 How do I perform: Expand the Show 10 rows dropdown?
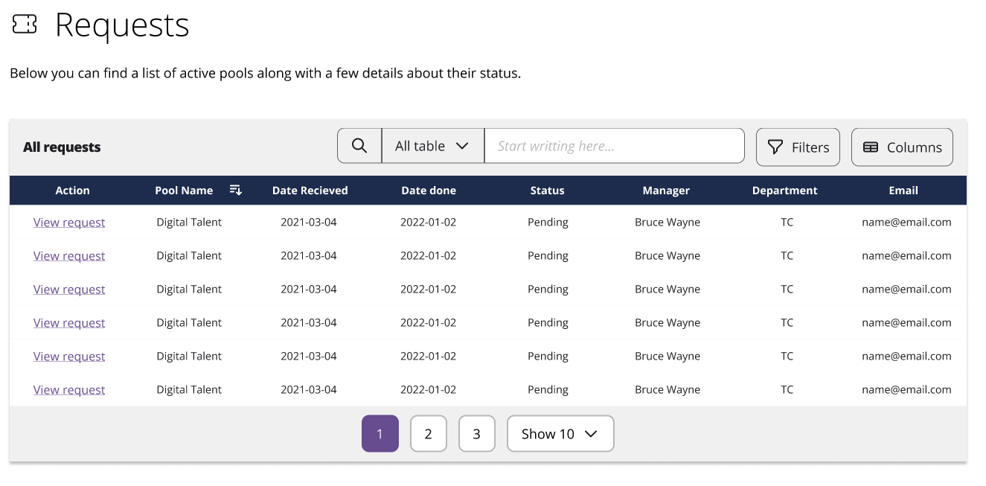[x=560, y=433]
